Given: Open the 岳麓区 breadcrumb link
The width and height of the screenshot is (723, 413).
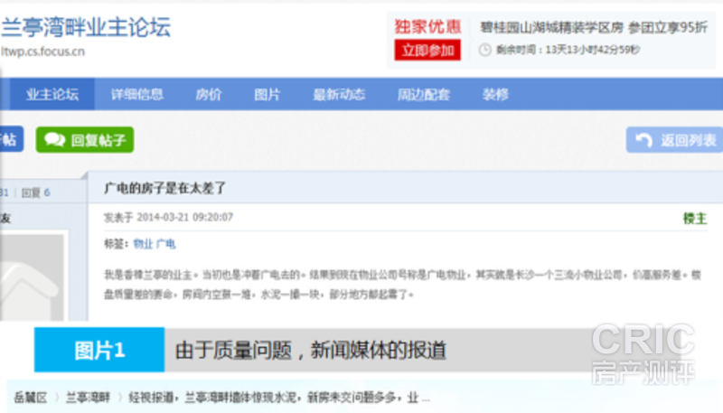Looking at the screenshot, I should 30,397.
